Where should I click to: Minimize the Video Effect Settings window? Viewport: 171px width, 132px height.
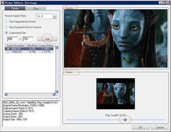[160, 3]
